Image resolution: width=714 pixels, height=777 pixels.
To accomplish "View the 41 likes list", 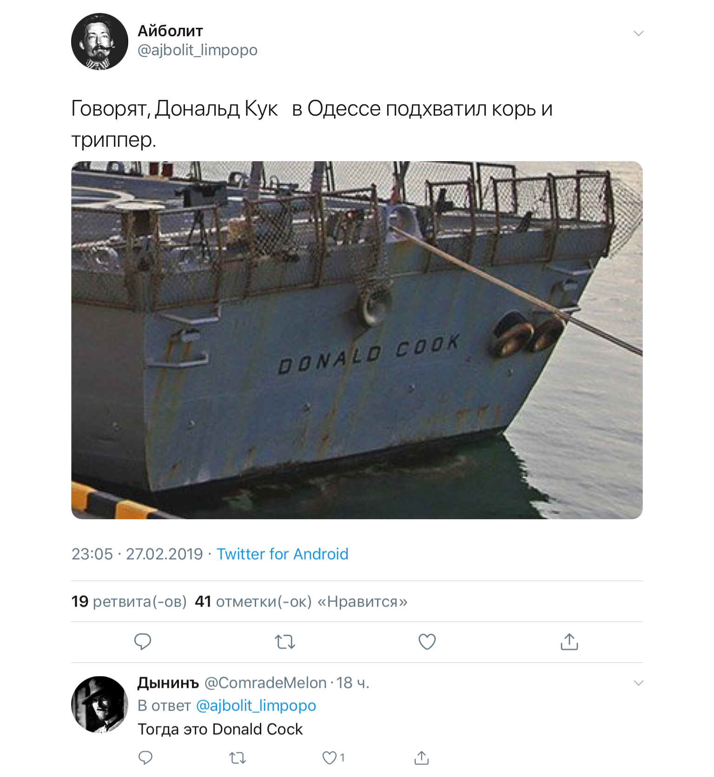I will pyautogui.click(x=301, y=601).
